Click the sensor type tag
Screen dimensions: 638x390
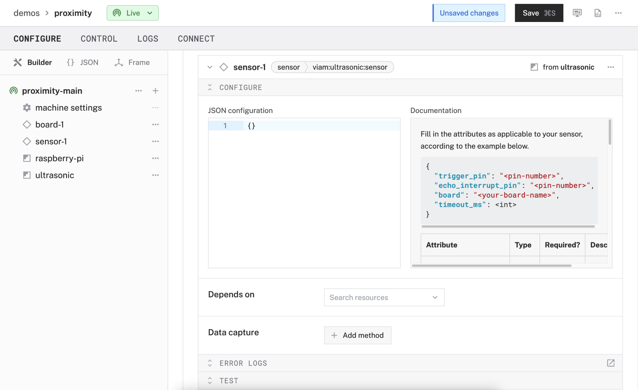(x=289, y=67)
